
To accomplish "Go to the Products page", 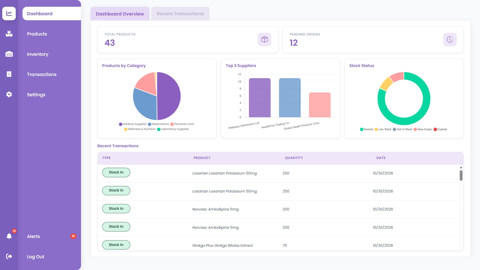I will pyautogui.click(x=37, y=34).
